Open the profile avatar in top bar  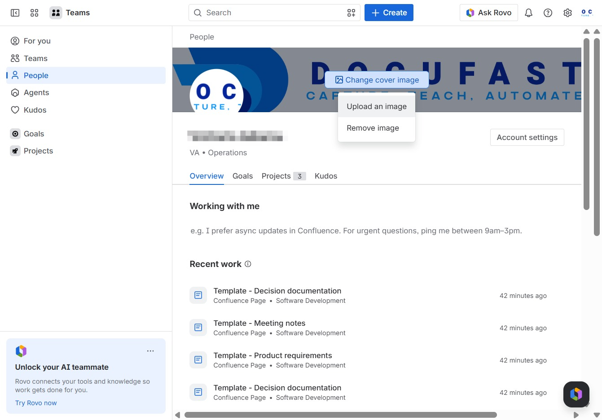tap(587, 13)
